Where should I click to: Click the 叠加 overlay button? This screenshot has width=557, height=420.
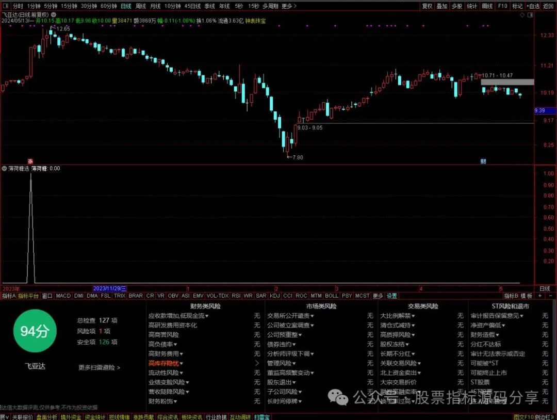(442, 6)
